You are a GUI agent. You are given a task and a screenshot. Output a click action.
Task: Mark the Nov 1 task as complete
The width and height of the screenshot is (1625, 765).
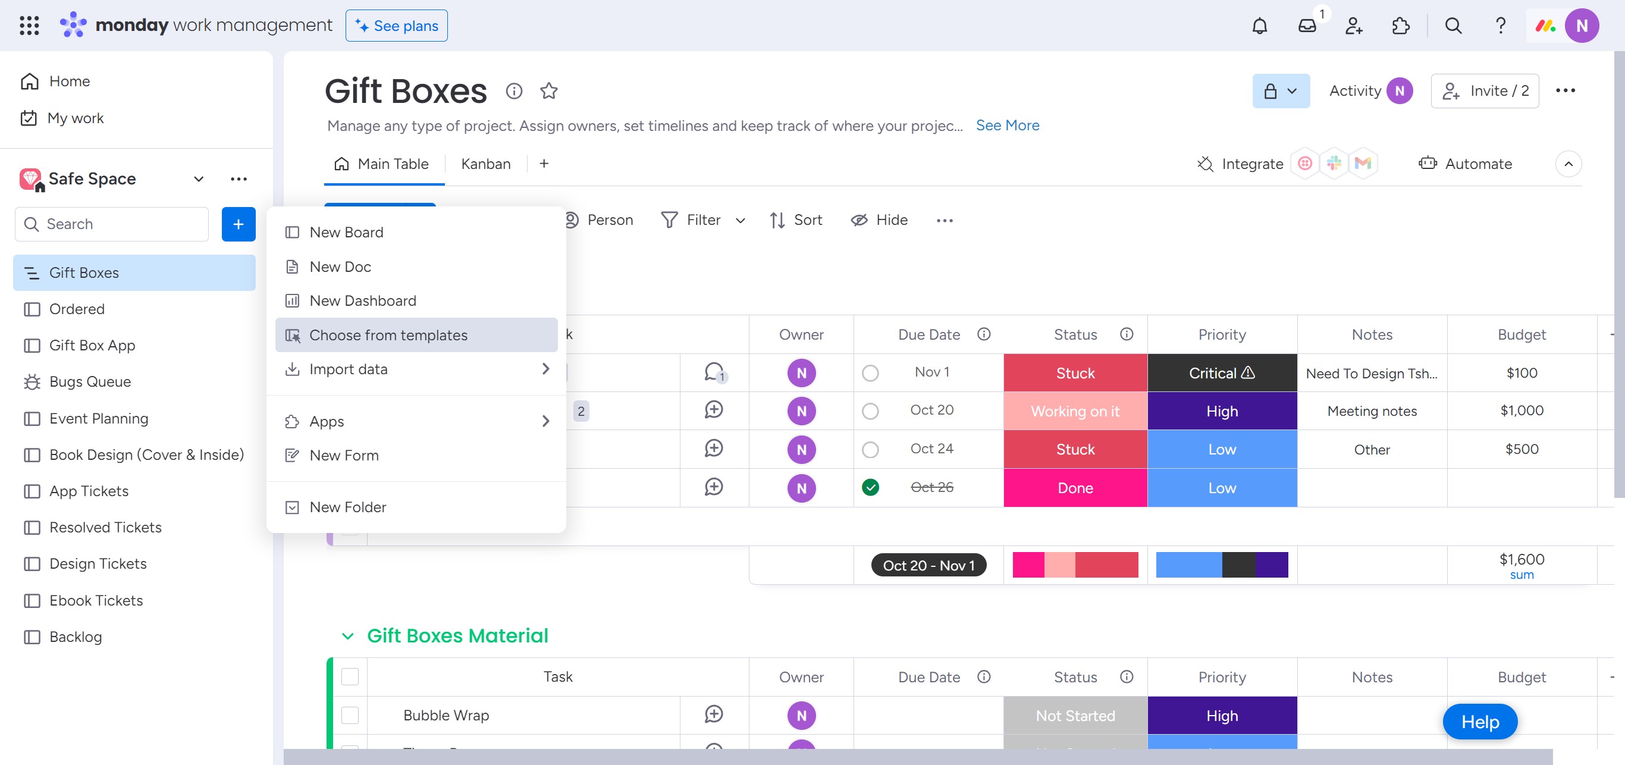click(870, 374)
